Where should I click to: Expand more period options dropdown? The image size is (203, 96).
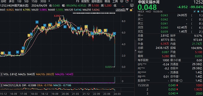pos(49,2)
